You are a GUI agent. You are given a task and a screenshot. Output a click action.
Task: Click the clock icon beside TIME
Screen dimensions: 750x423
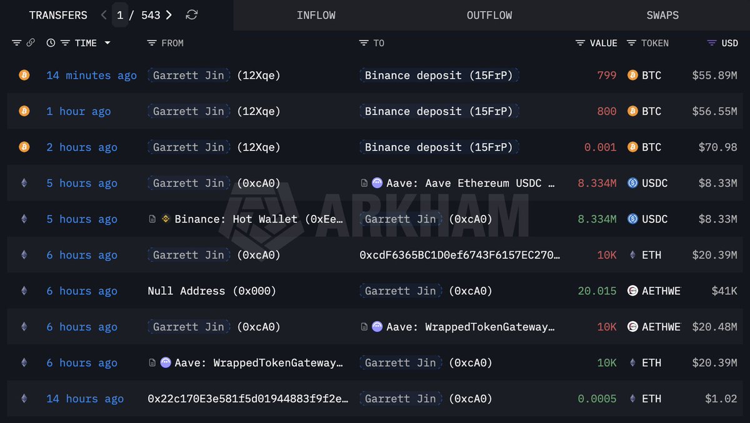(x=51, y=42)
